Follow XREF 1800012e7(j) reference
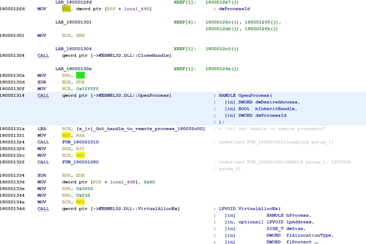This screenshot has height=244, width=366. coord(222,2)
